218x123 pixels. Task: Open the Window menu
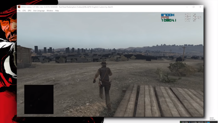(x=50, y=11)
